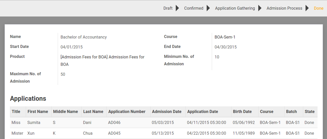The image size is (327, 139).
Task: Open the Admission Fees for BOA product
Action: point(102,61)
